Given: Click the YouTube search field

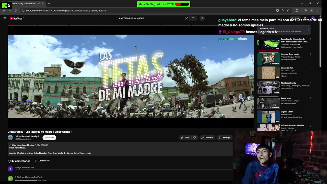Looking at the screenshot, I should pos(151,18).
